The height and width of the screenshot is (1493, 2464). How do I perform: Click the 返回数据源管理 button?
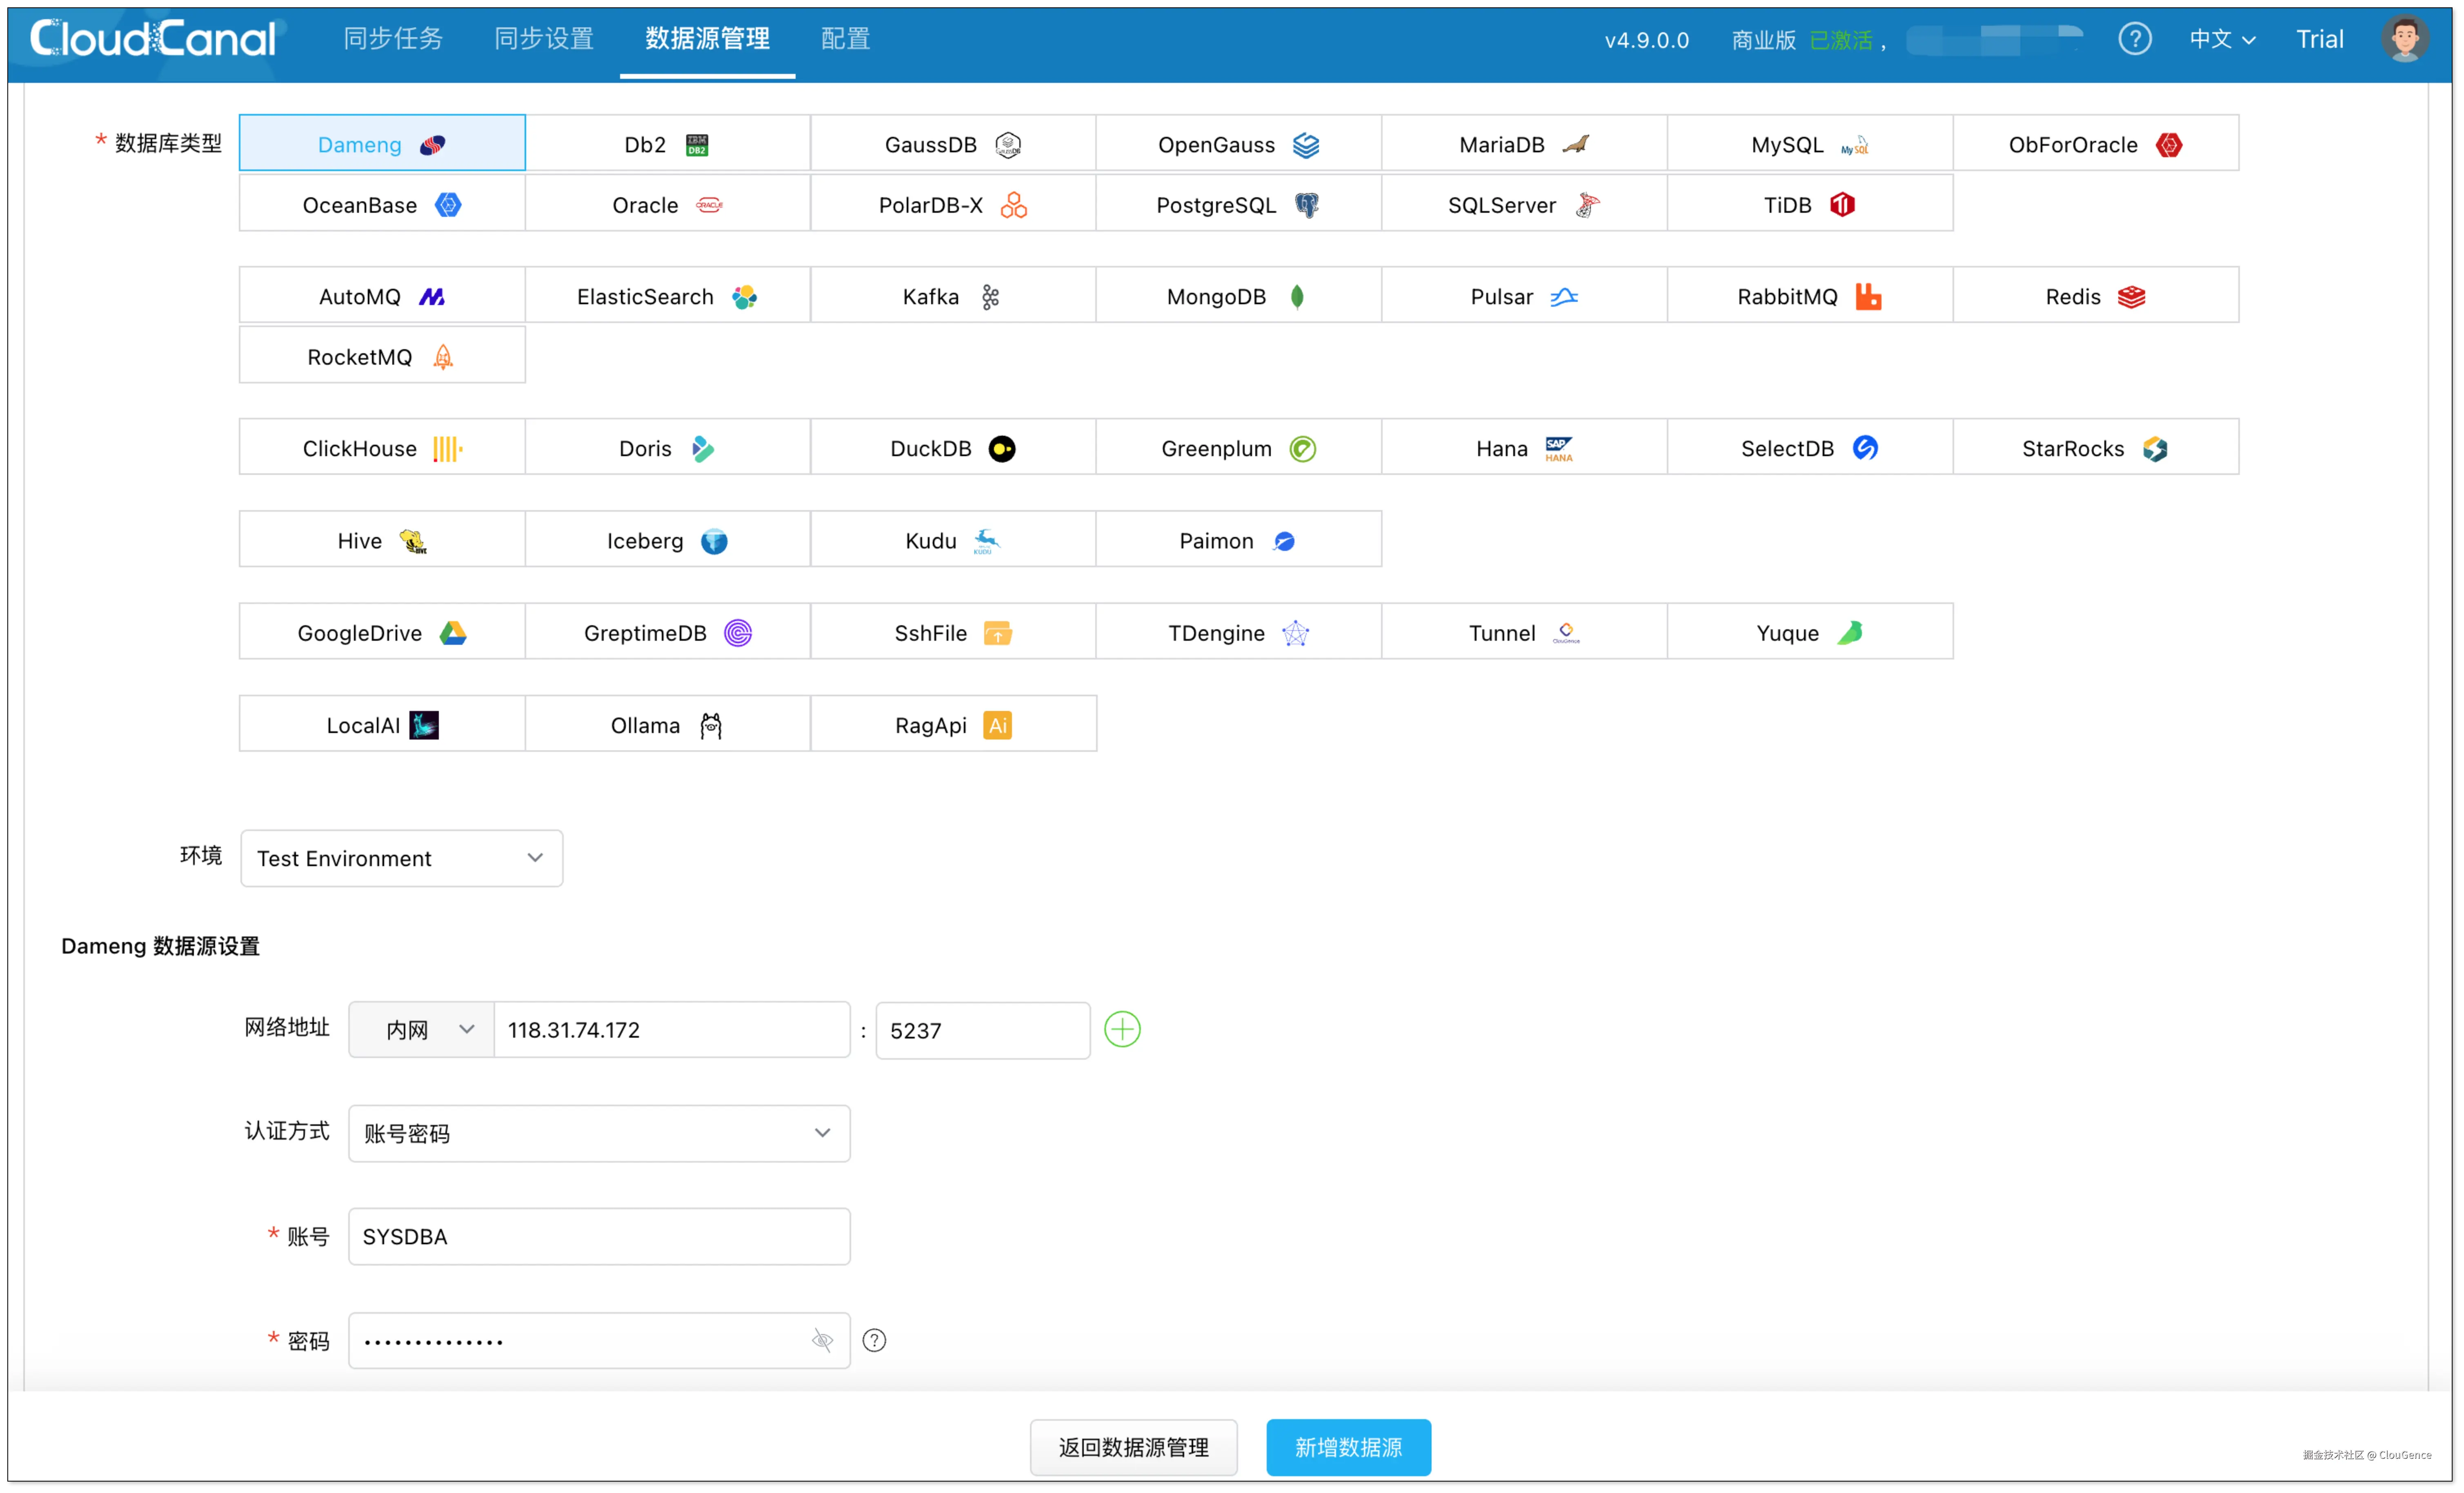tap(1133, 1447)
